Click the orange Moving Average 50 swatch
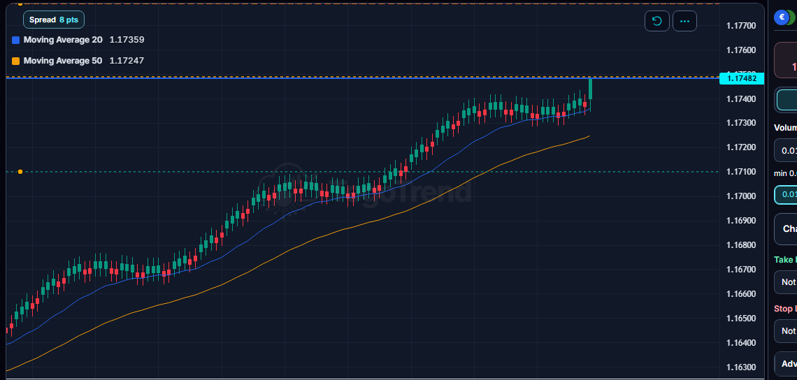 15,61
